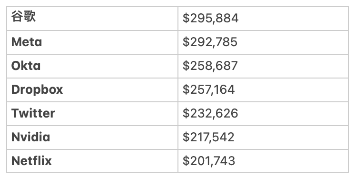Click the $292,785 salary cell
Image resolution: width=354 pixels, height=177 pixels.
tap(263, 42)
